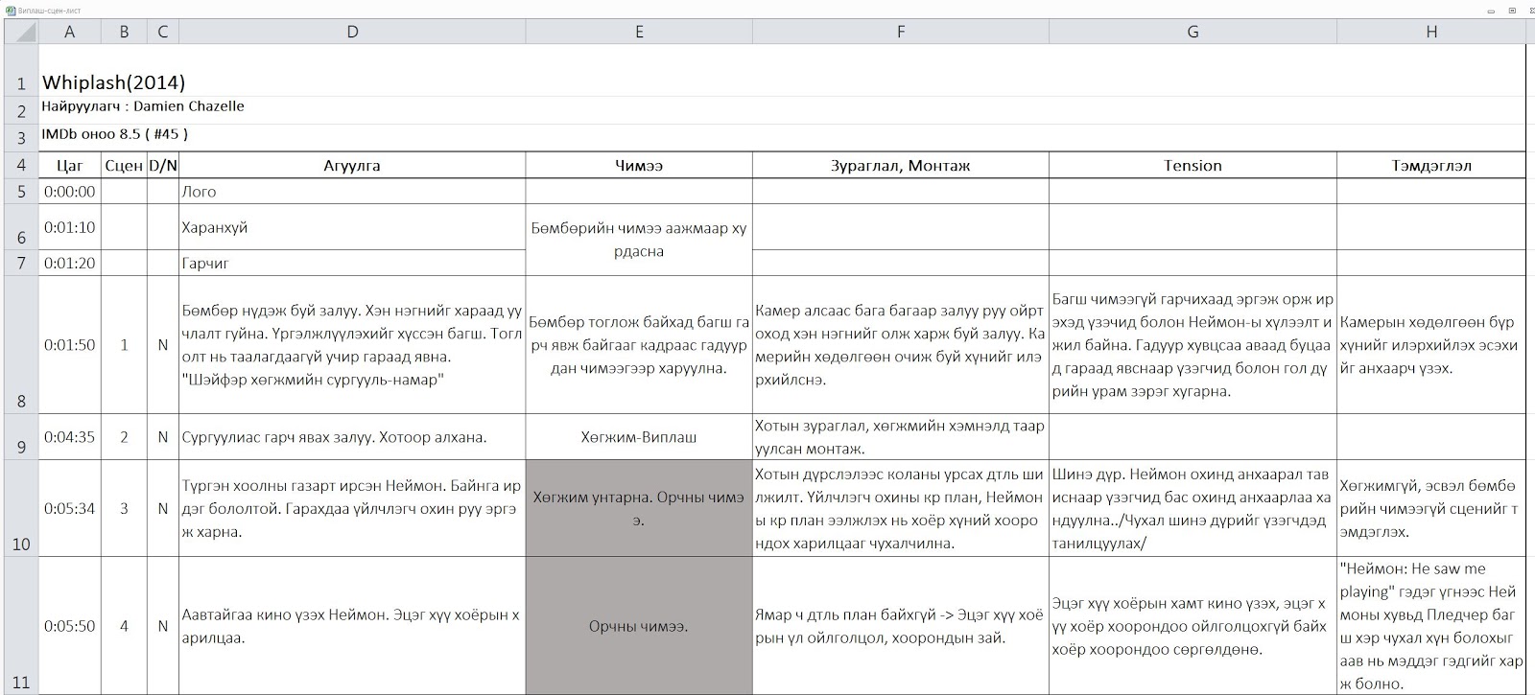
Task: Click the time cell 0:04:35
Action: coord(69,437)
